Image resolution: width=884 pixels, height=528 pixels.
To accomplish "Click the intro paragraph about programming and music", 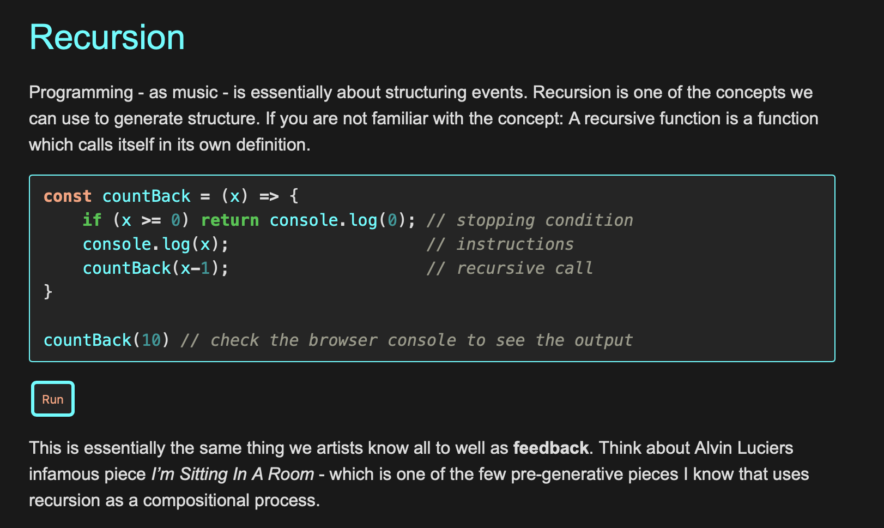I will point(423,118).
